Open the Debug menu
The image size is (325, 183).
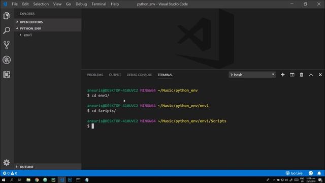coord(81,4)
